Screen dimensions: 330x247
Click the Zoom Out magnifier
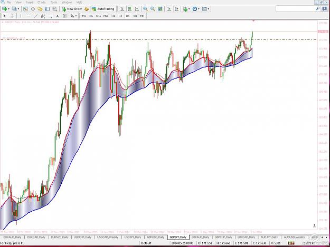tap(153, 9)
